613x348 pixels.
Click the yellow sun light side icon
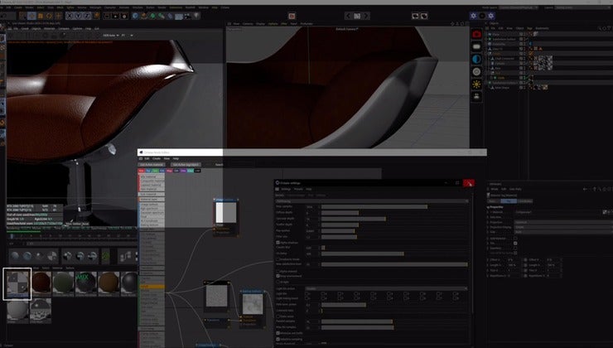click(476, 84)
